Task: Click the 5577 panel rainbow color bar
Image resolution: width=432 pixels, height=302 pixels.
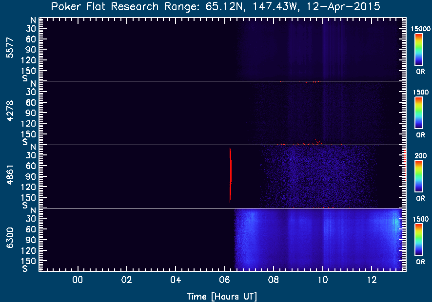Action: pyautogui.click(x=419, y=50)
